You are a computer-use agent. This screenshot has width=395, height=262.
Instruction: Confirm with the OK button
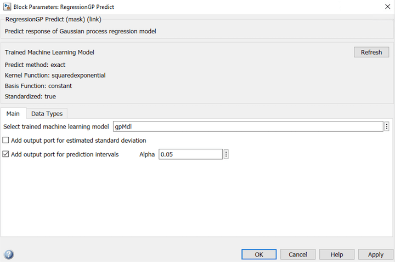tap(259, 254)
